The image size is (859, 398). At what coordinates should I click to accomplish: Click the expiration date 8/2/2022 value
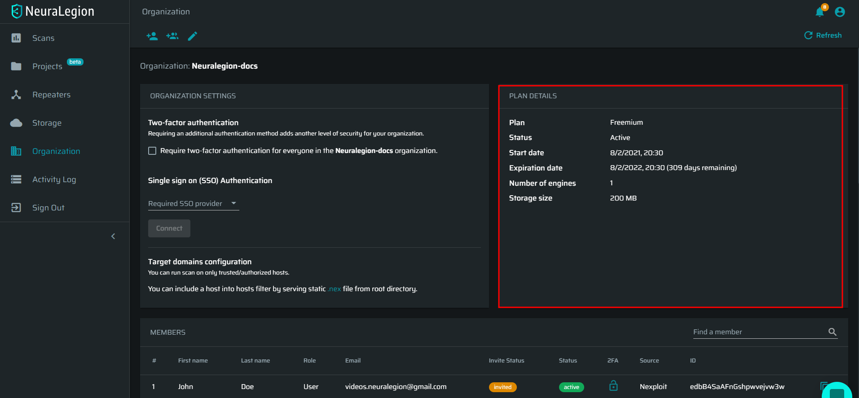pyautogui.click(x=673, y=168)
